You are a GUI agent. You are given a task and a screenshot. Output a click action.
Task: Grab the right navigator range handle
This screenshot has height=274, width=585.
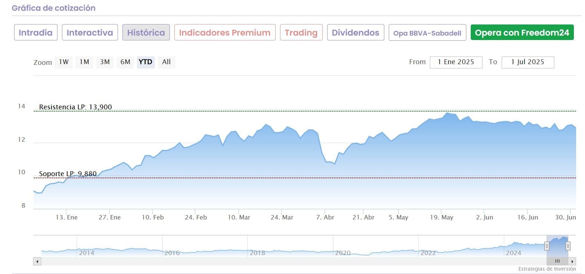tap(568, 246)
